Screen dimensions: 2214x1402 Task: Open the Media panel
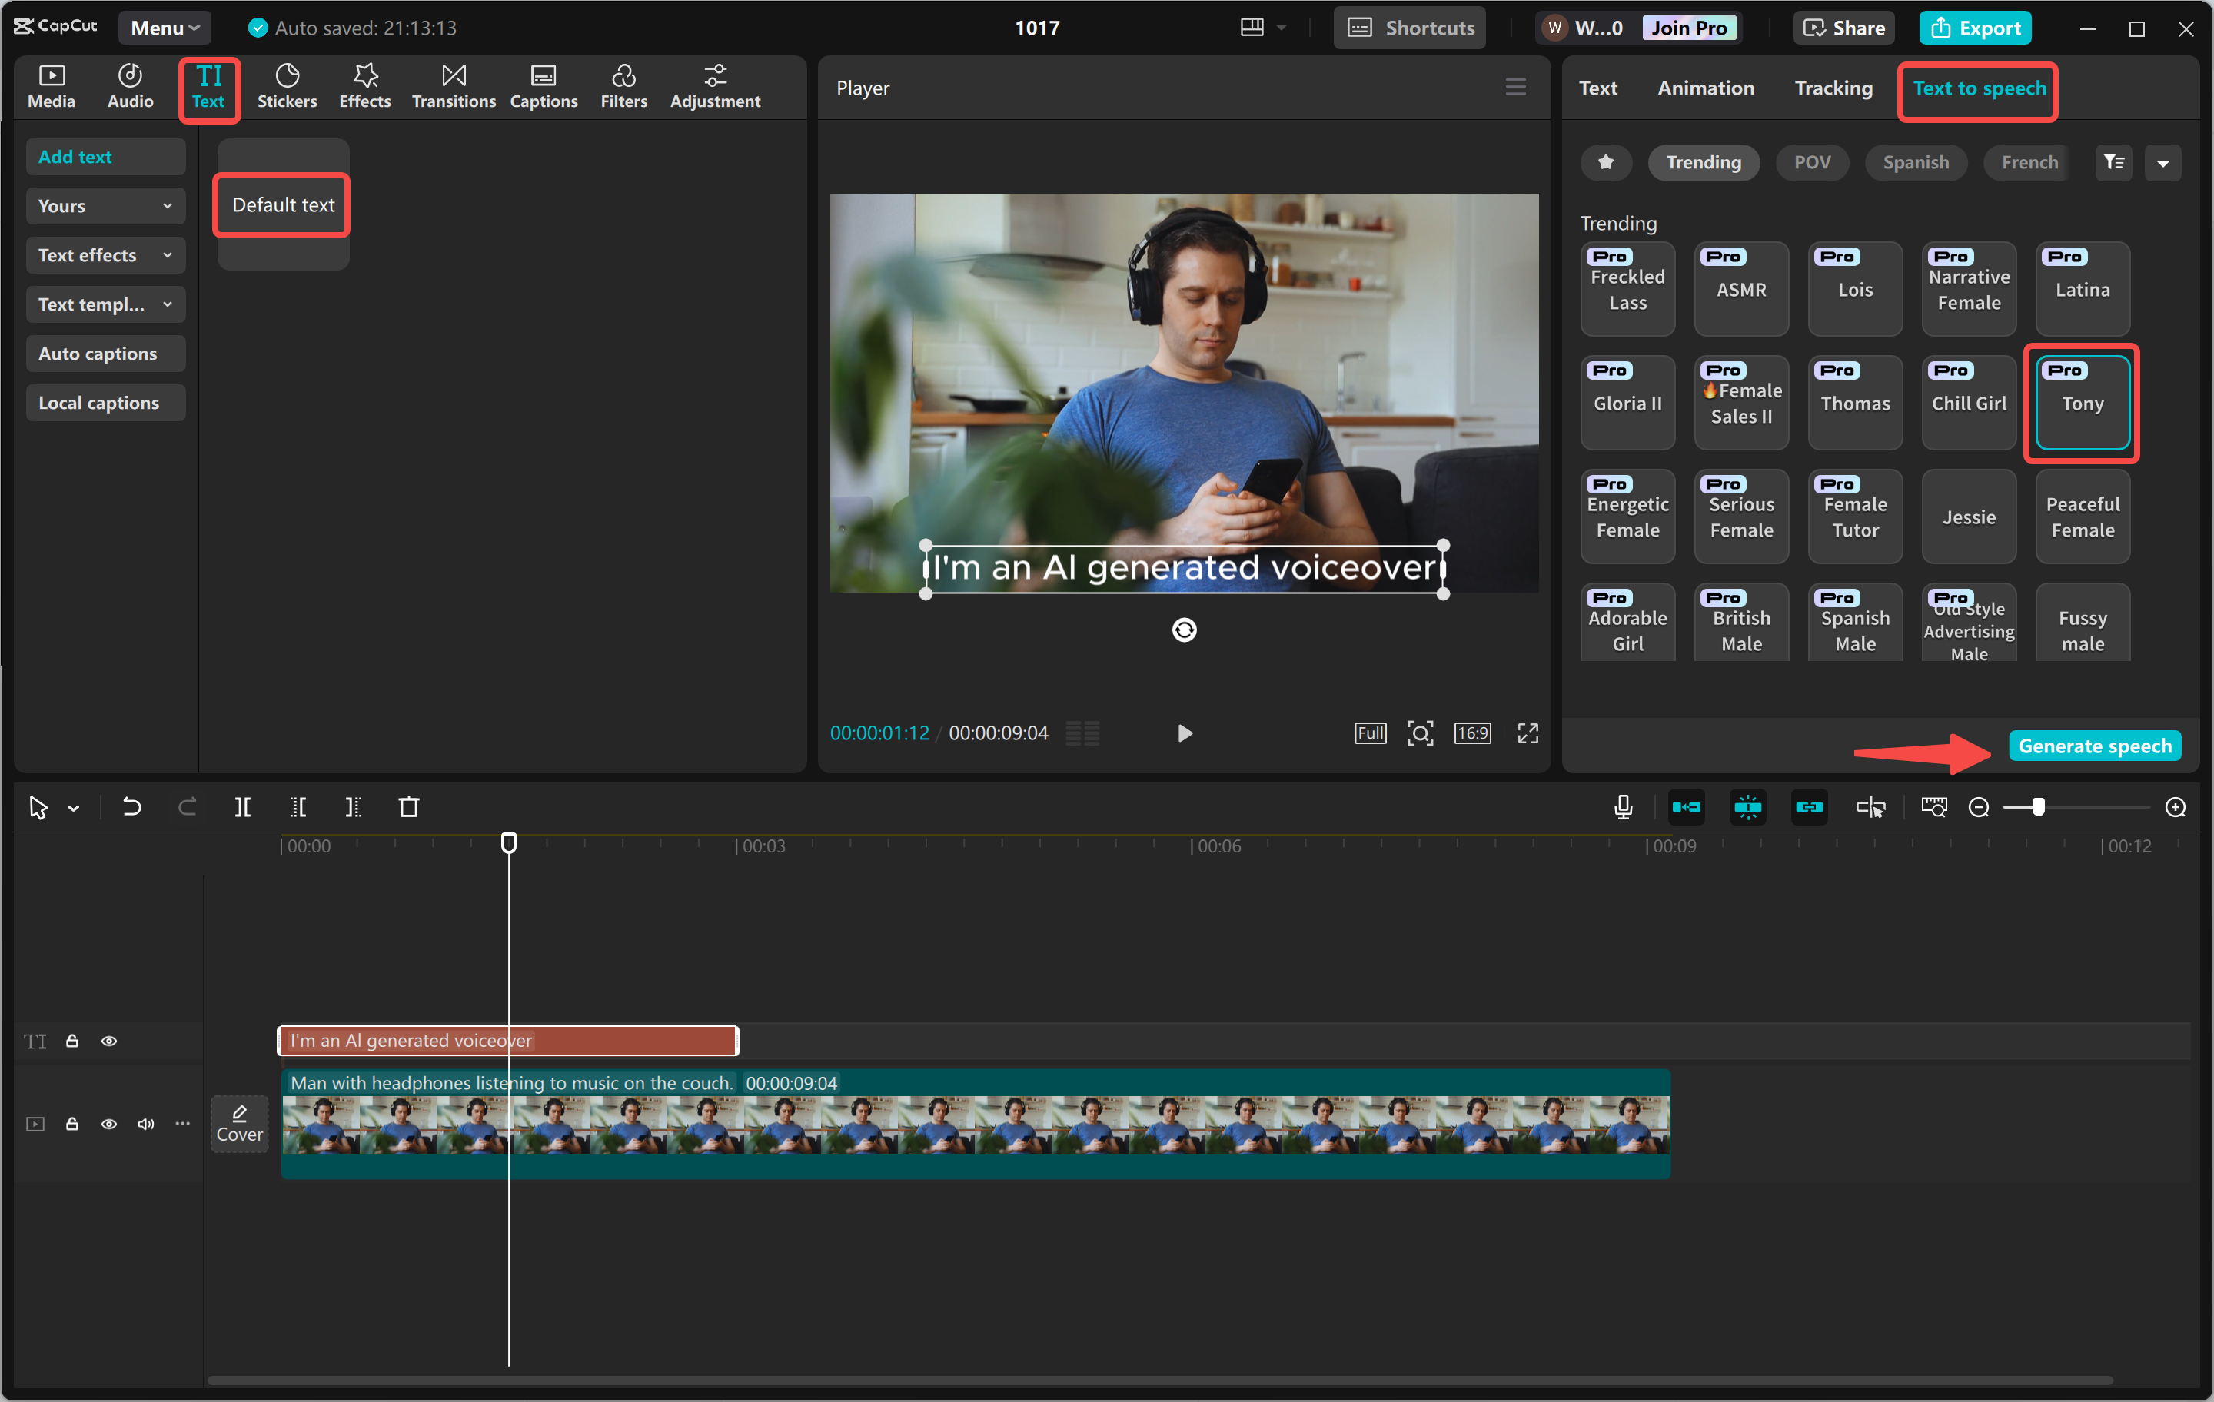(x=52, y=88)
